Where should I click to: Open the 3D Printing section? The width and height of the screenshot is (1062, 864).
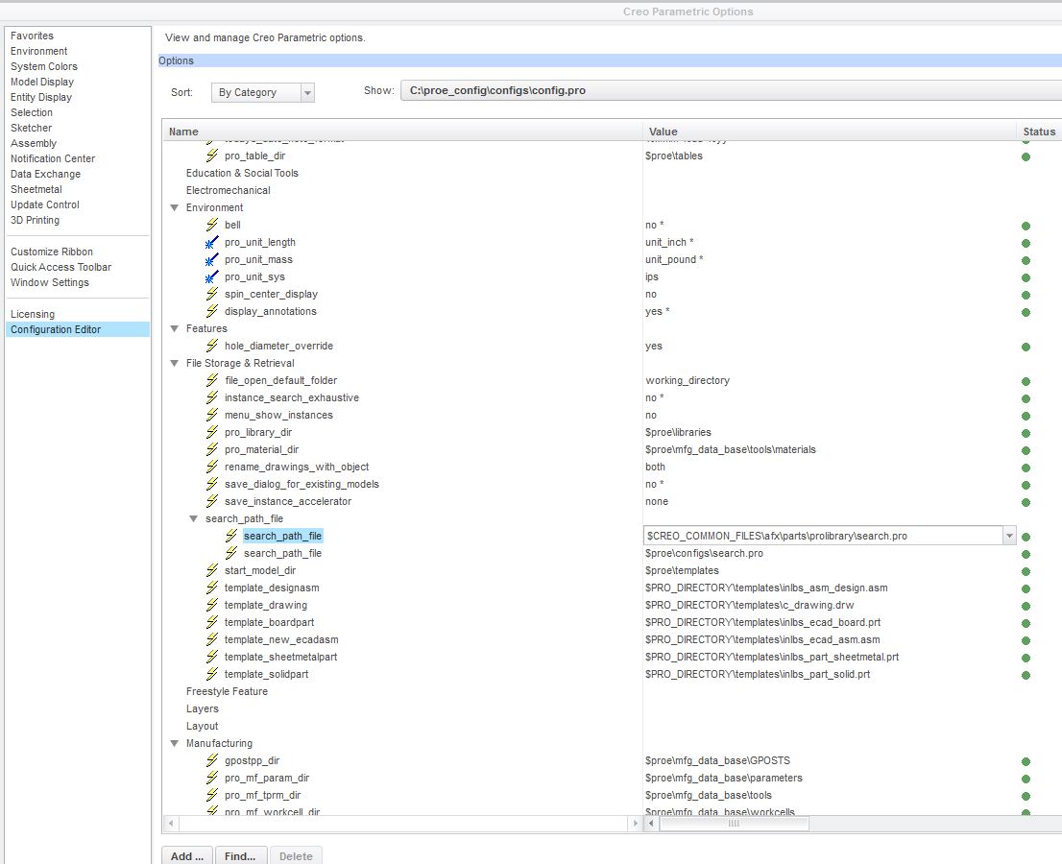click(35, 220)
